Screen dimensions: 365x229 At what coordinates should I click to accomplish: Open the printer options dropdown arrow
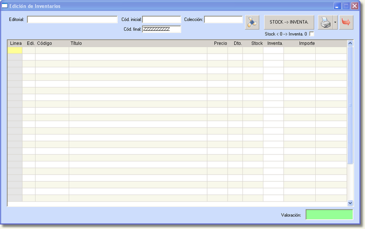point(335,22)
